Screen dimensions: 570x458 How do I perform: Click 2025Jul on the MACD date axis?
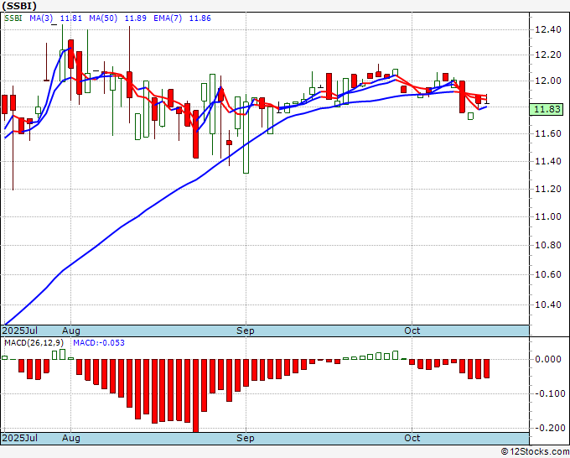tap(20, 438)
